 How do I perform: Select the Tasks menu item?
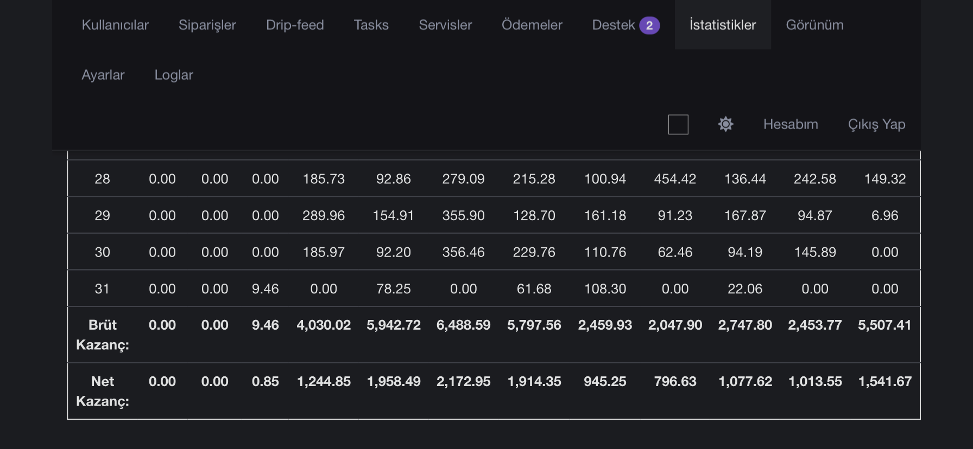(371, 25)
